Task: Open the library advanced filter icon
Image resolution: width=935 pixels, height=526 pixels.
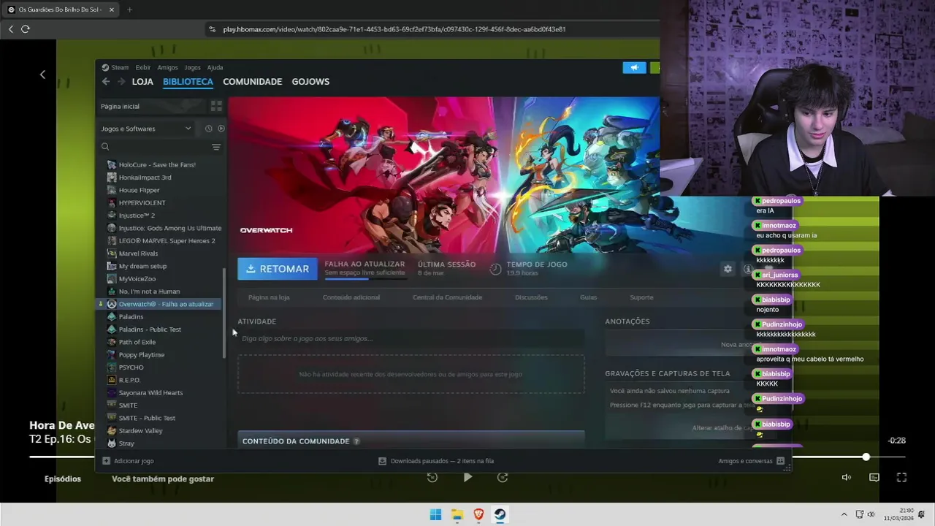Action: [x=216, y=147]
